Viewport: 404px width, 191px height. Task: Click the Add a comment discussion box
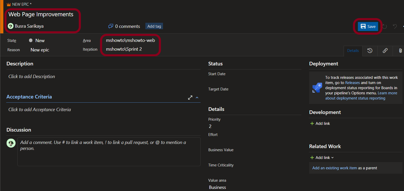click(x=109, y=151)
